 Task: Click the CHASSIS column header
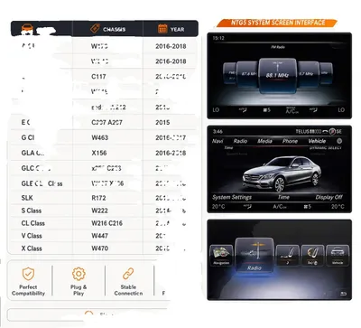point(114,30)
